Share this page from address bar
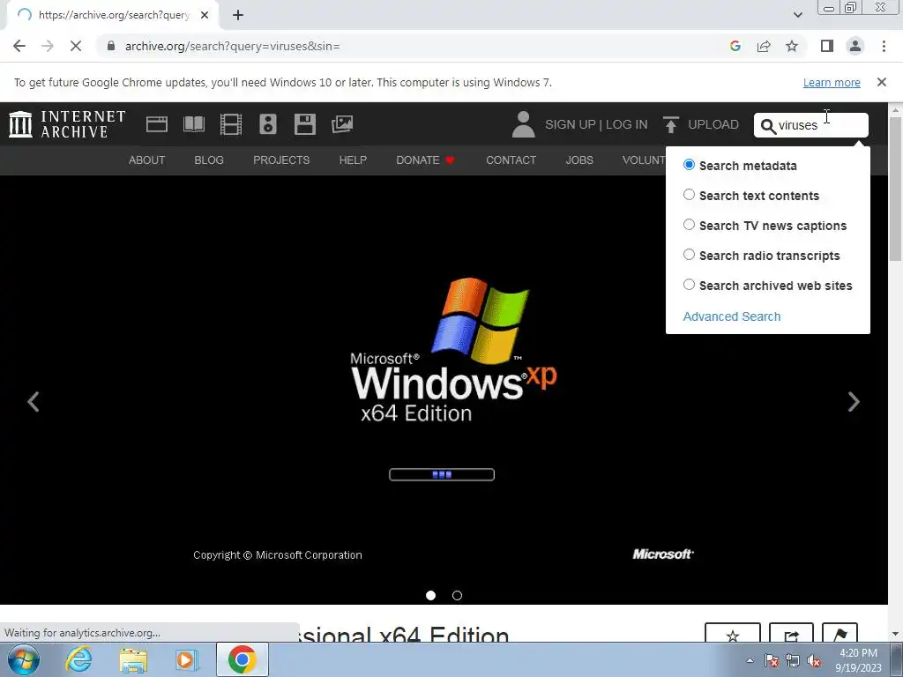903x677 pixels. point(764,46)
